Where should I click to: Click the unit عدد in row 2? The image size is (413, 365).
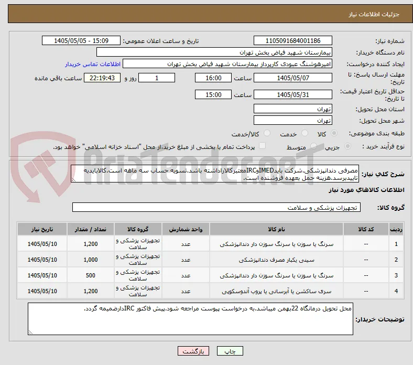(x=186, y=260)
